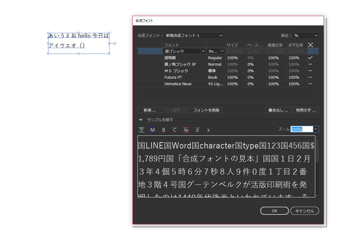Click the text frame on the canvas
Screen dimensions: 350x238
(x=79, y=43)
